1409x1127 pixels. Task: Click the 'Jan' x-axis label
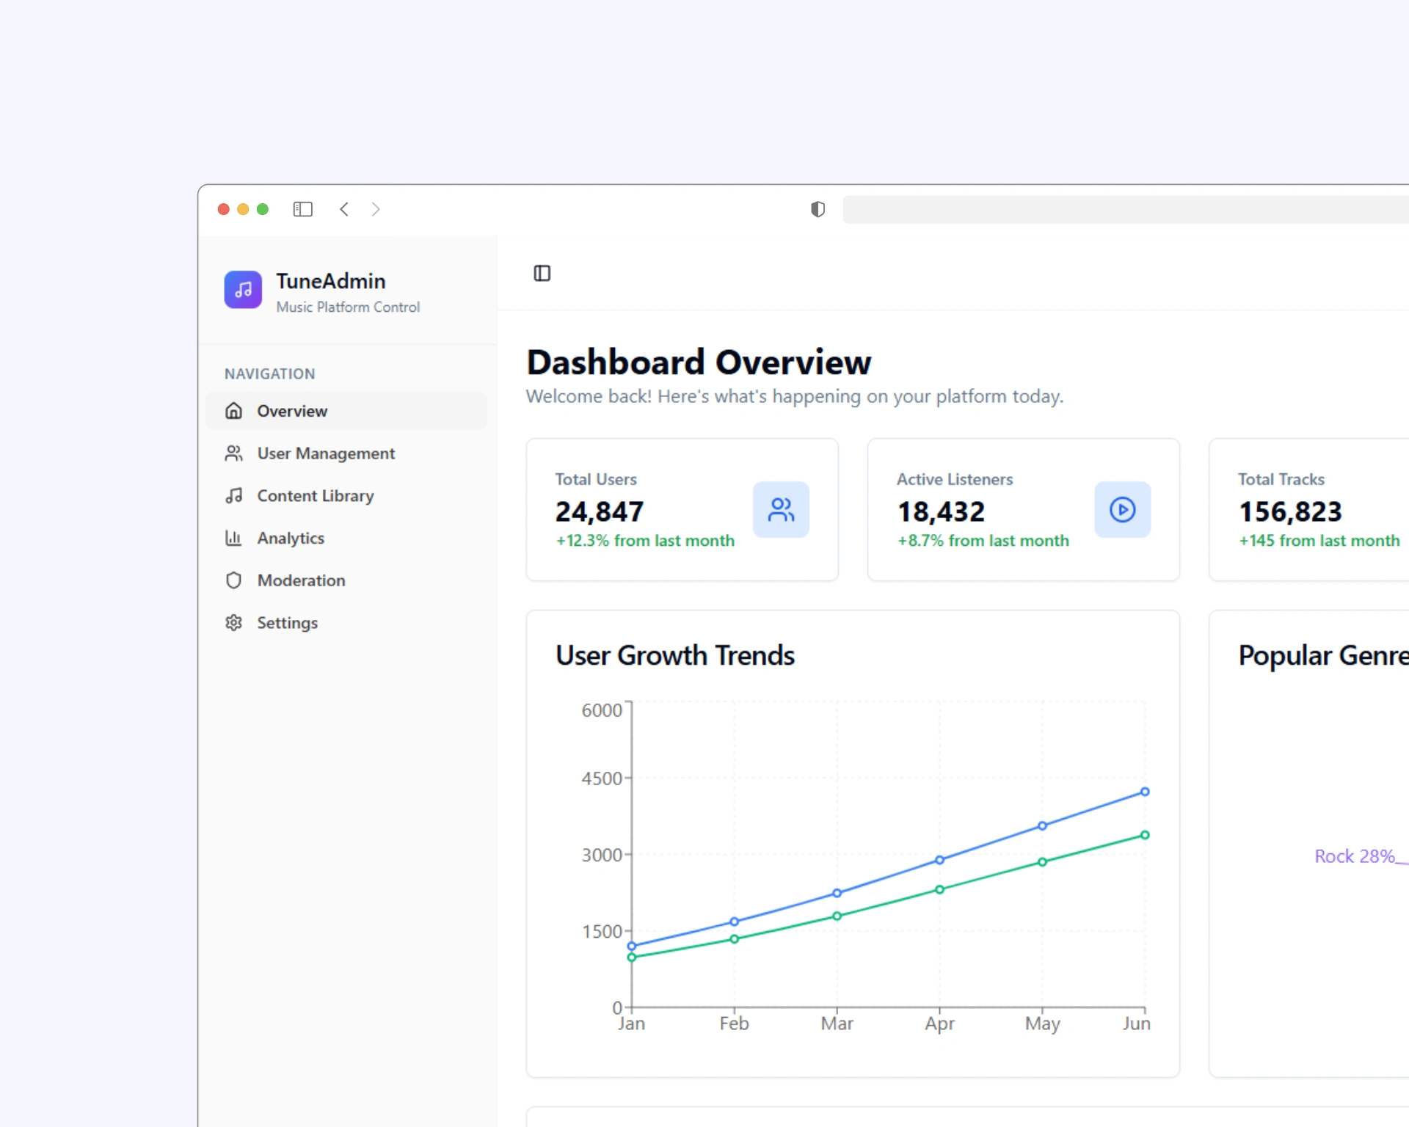pyautogui.click(x=631, y=1024)
